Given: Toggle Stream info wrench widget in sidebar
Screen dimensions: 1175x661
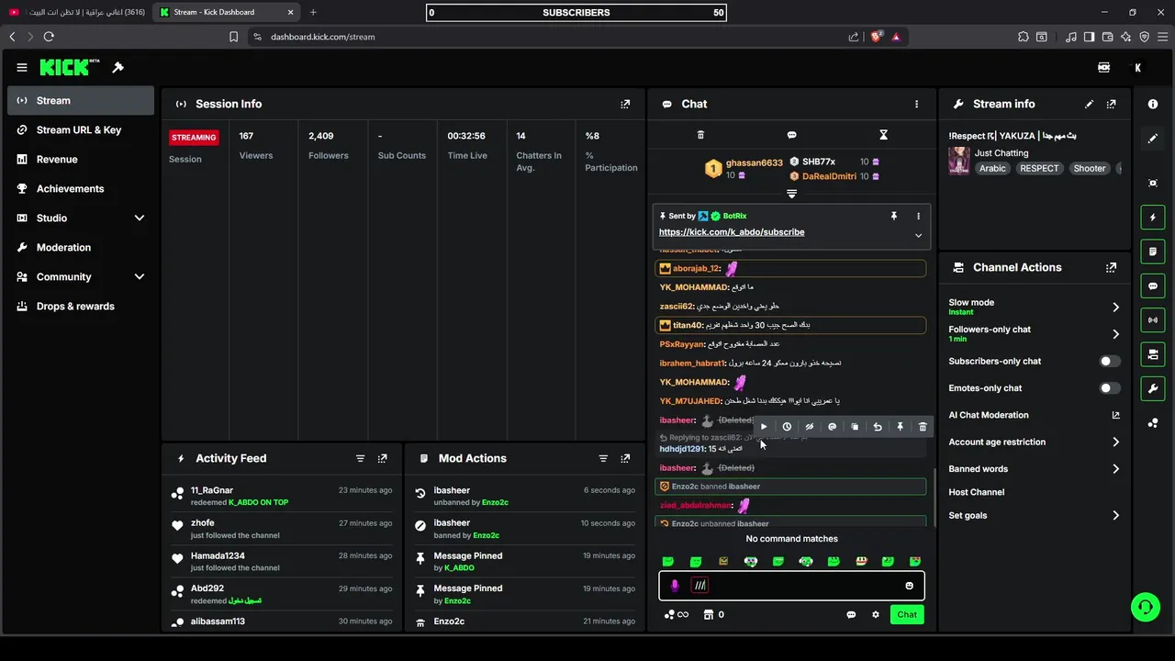Looking at the screenshot, I should 1153,388.
